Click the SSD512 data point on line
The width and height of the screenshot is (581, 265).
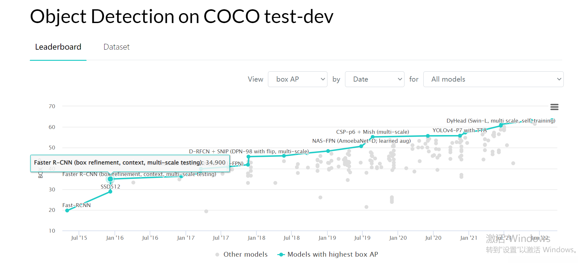(x=110, y=191)
